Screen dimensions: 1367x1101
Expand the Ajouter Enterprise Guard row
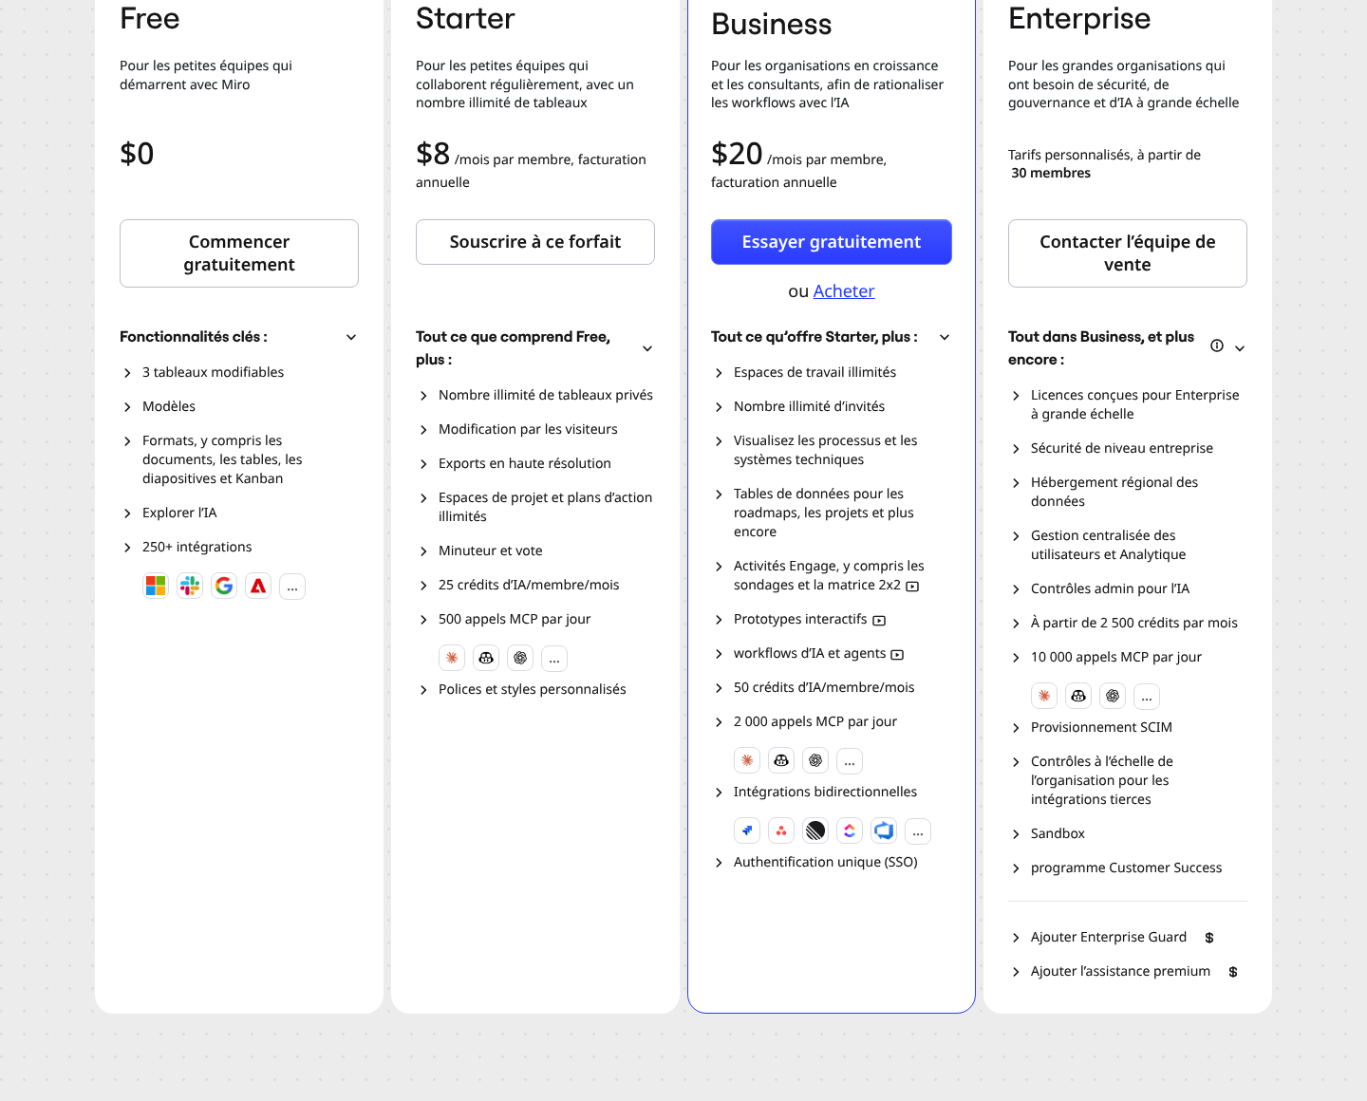[x=1097, y=937]
